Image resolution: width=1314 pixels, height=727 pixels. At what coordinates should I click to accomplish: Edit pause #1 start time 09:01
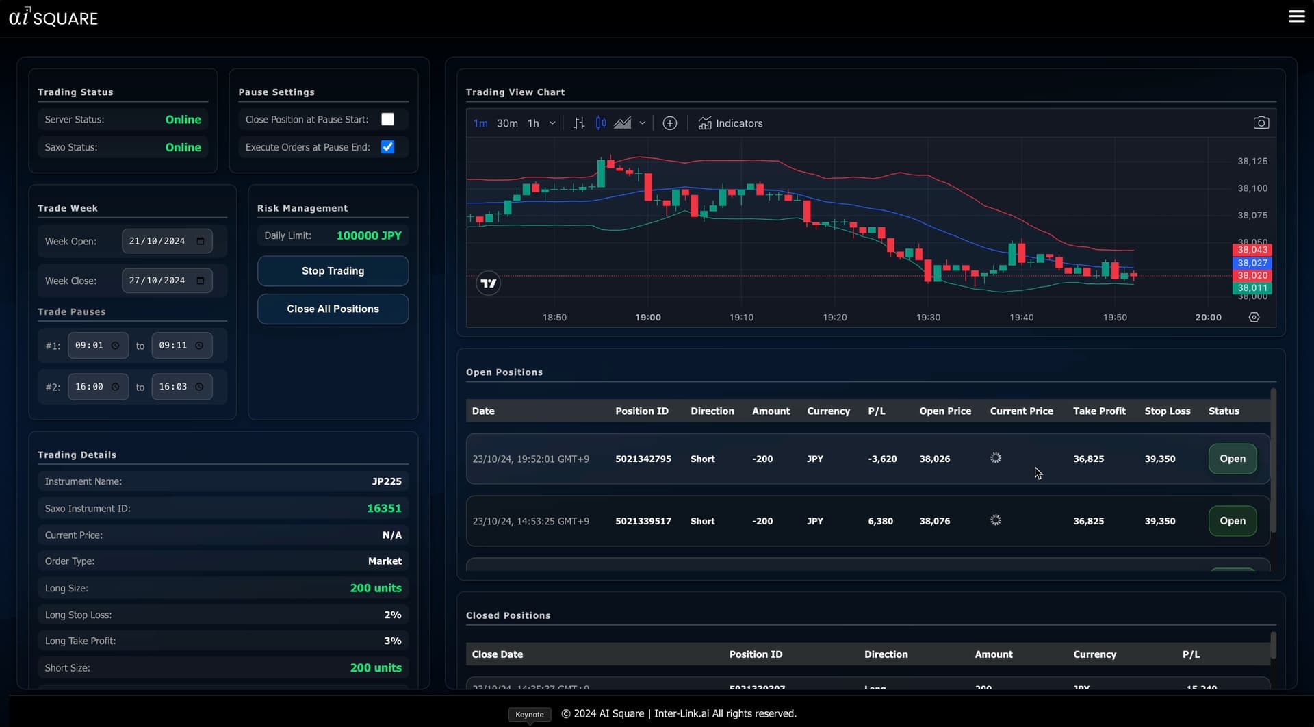tap(98, 346)
